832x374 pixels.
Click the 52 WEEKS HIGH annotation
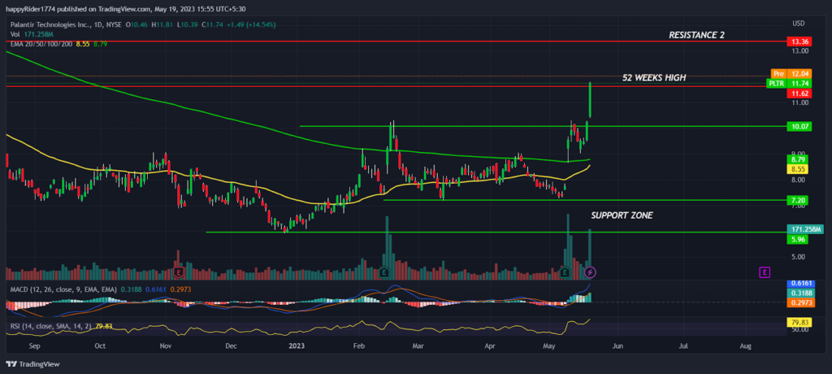[x=654, y=78]
